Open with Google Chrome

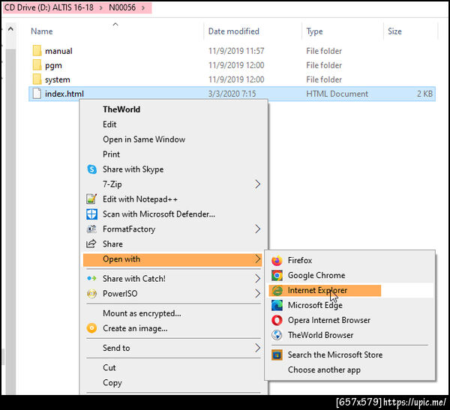(316, 275)
